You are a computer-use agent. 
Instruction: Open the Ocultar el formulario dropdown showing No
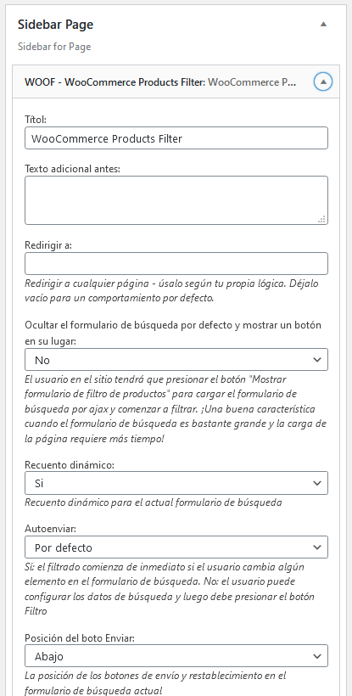[176, 360]
